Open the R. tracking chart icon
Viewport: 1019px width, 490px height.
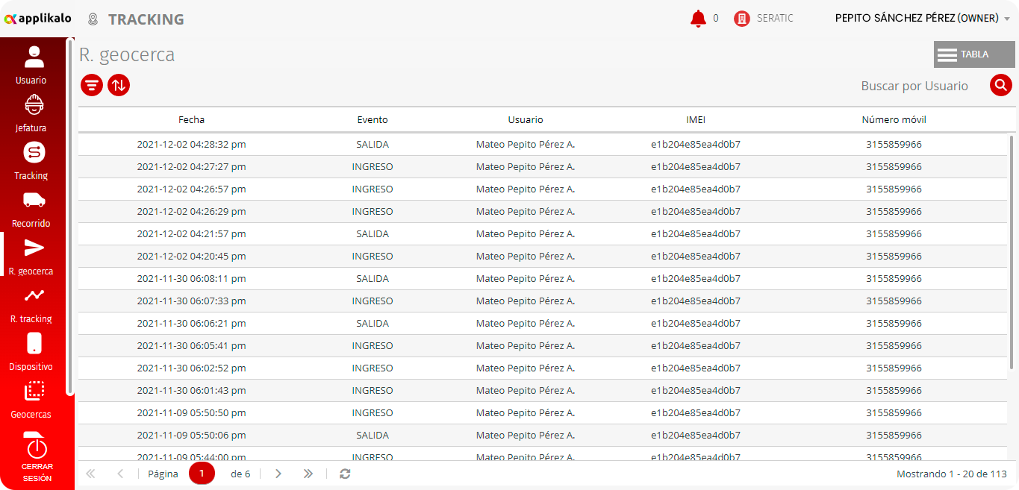(x=34, y=295)
